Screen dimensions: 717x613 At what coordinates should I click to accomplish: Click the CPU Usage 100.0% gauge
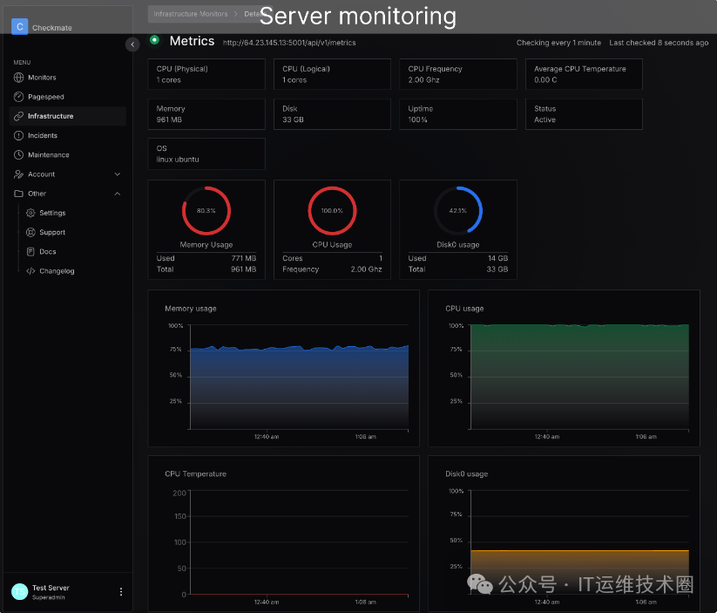tap(332, 211)
